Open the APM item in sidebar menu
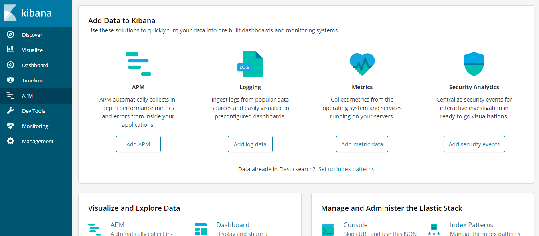Viewport: 539px width, 236px height. click(x=27, y=96)
